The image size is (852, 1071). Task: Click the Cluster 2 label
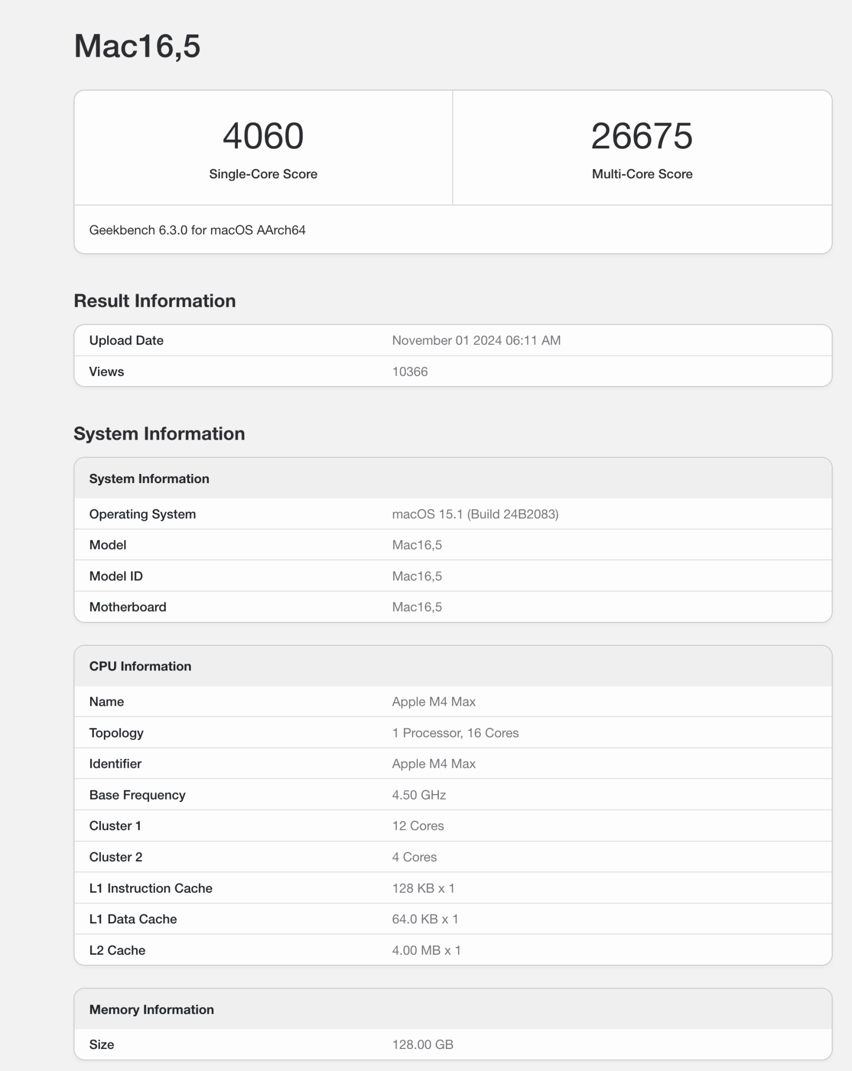[x=116, y=857]
